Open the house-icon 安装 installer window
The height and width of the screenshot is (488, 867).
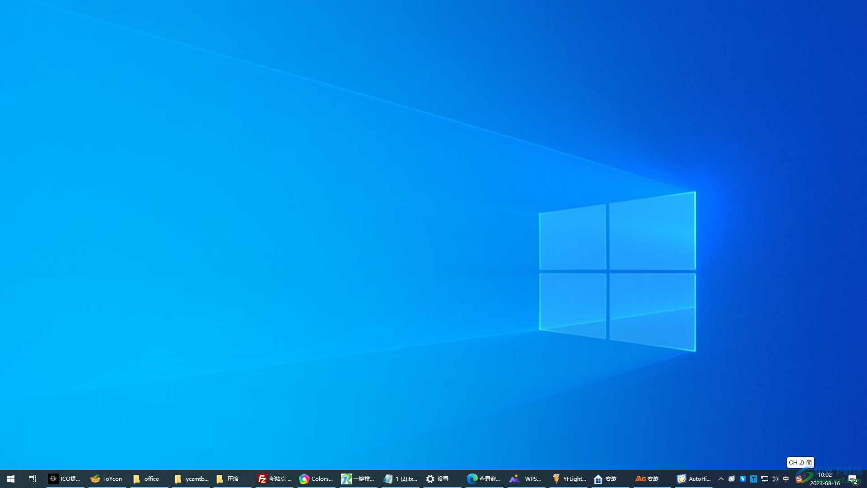point(611,479)
